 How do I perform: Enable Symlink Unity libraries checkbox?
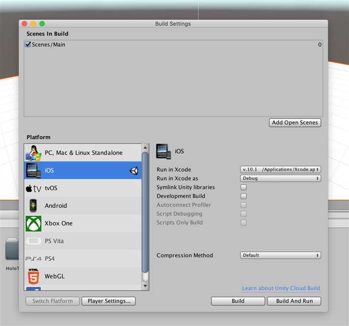tap(243, 187)
